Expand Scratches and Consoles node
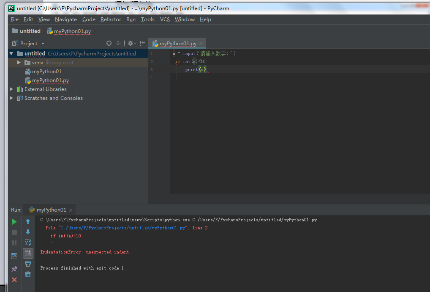430x292 pixels. 11,98
